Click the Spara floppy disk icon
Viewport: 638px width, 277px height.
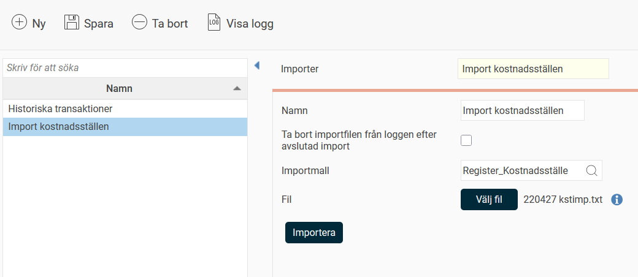72,23
